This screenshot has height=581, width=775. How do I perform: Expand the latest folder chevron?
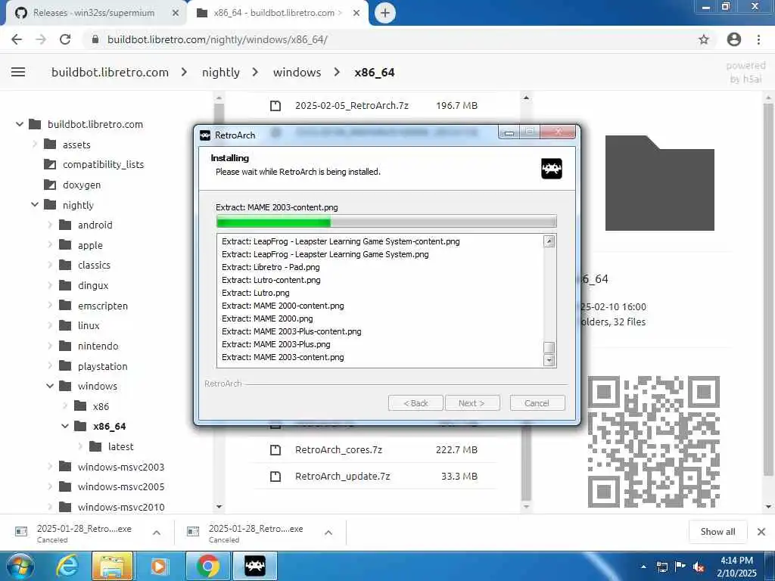pyautogui.click(x=80, y=446)
